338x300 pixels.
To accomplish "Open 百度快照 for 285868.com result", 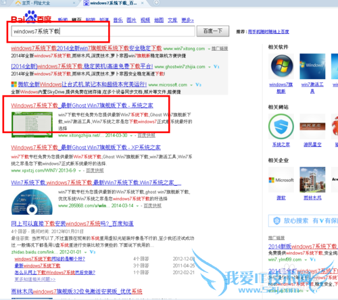I will point(153,205).
